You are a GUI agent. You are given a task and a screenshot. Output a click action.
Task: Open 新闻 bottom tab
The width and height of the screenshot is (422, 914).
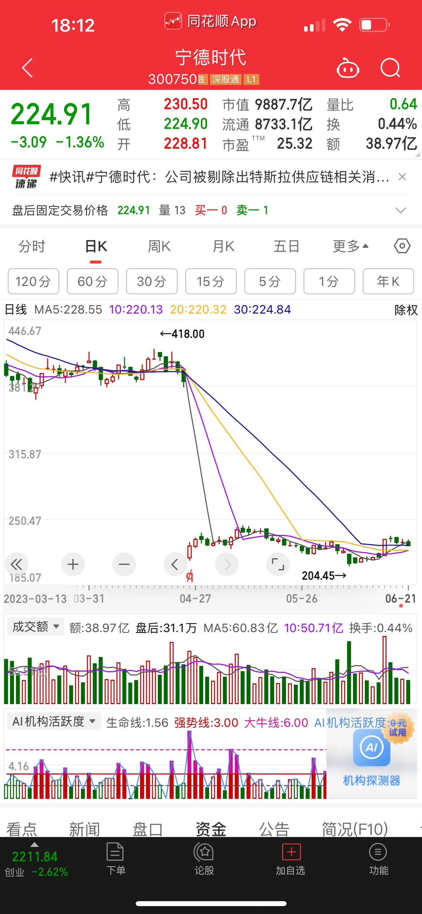pyautogui.click(x=84, y=829)
